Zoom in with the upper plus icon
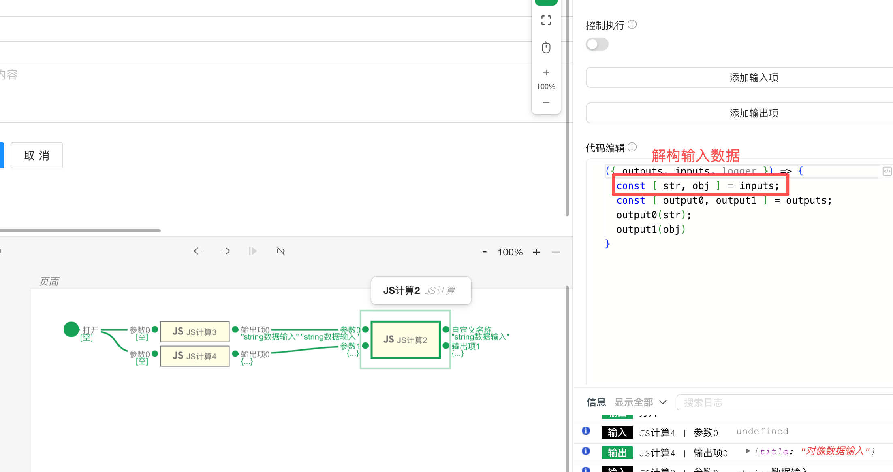The image size is (893, 472). click(x=546, y=72)
